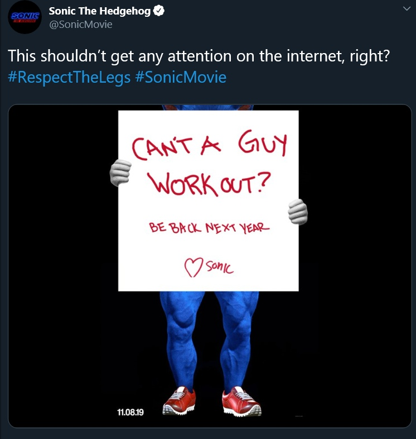The height and width of the screenshot is (439, 416).
Task: Click the blue verified badge
Action: tap(159, 11)
